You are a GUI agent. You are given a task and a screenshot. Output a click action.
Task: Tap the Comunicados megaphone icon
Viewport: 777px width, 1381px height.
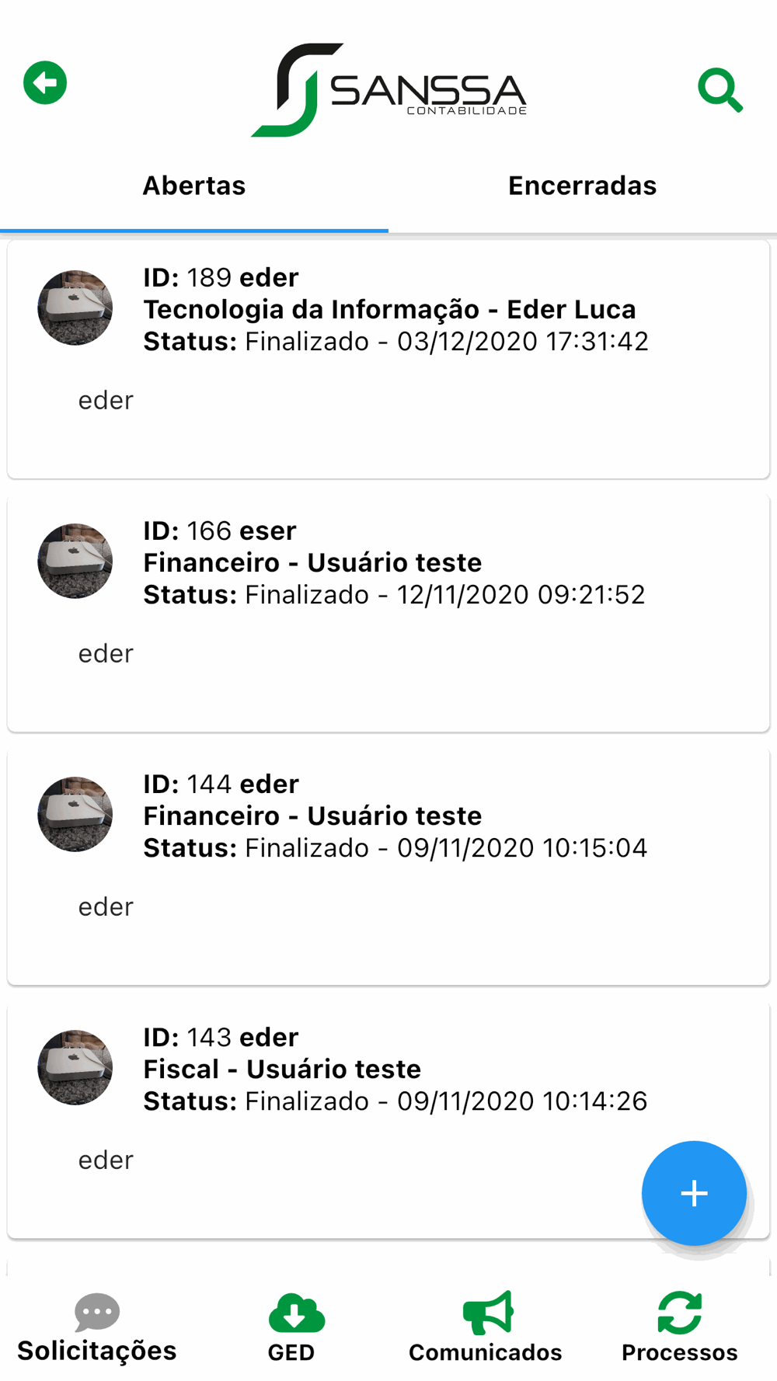(487, 1313)
